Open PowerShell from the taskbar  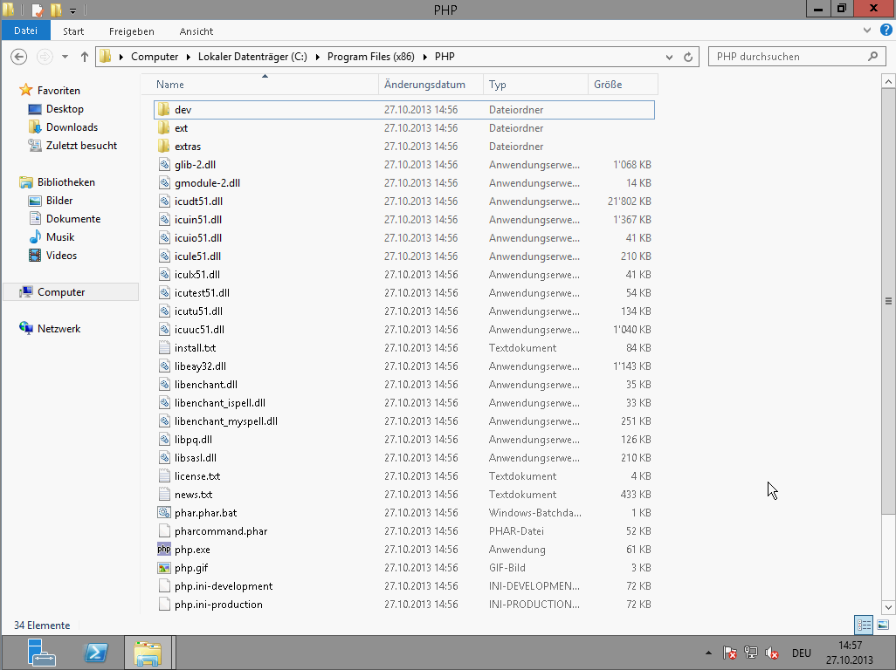tap(95, 653)
